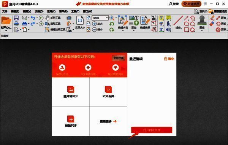The width and height of the screenshot is (228, 145).
Task: Click the yellow sticky note comment icon
Action: point(168,18)
